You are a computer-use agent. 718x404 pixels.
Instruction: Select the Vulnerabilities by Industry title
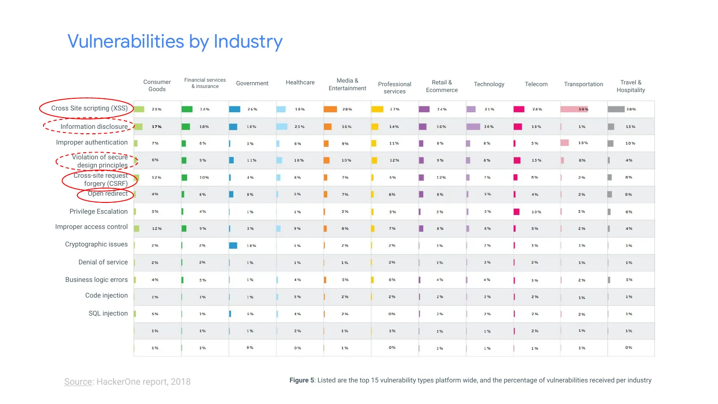click(175, 41)
